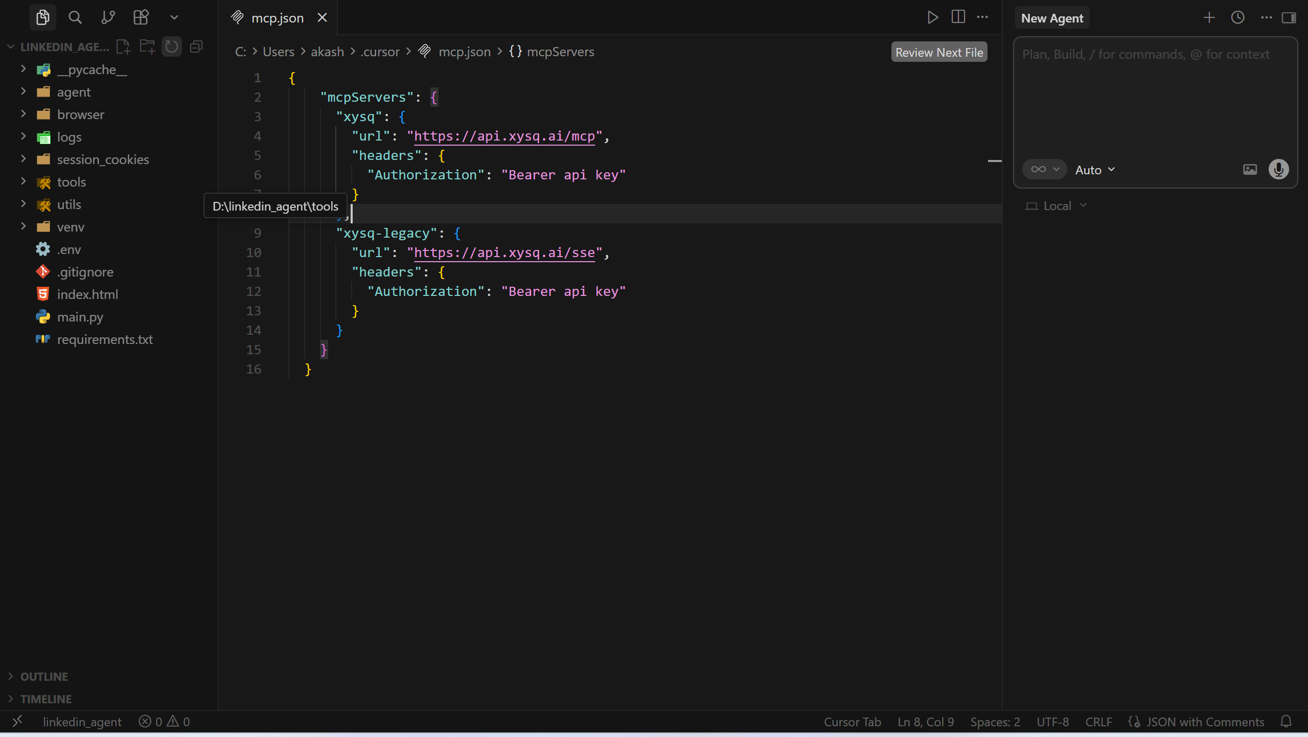Split the editor to the right
Screen dimensions: 1308x737
tap(958, 17)
